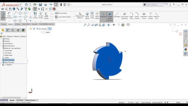Select the Right Plane tree item
This screenshot has width=188, height=106.
7,55
